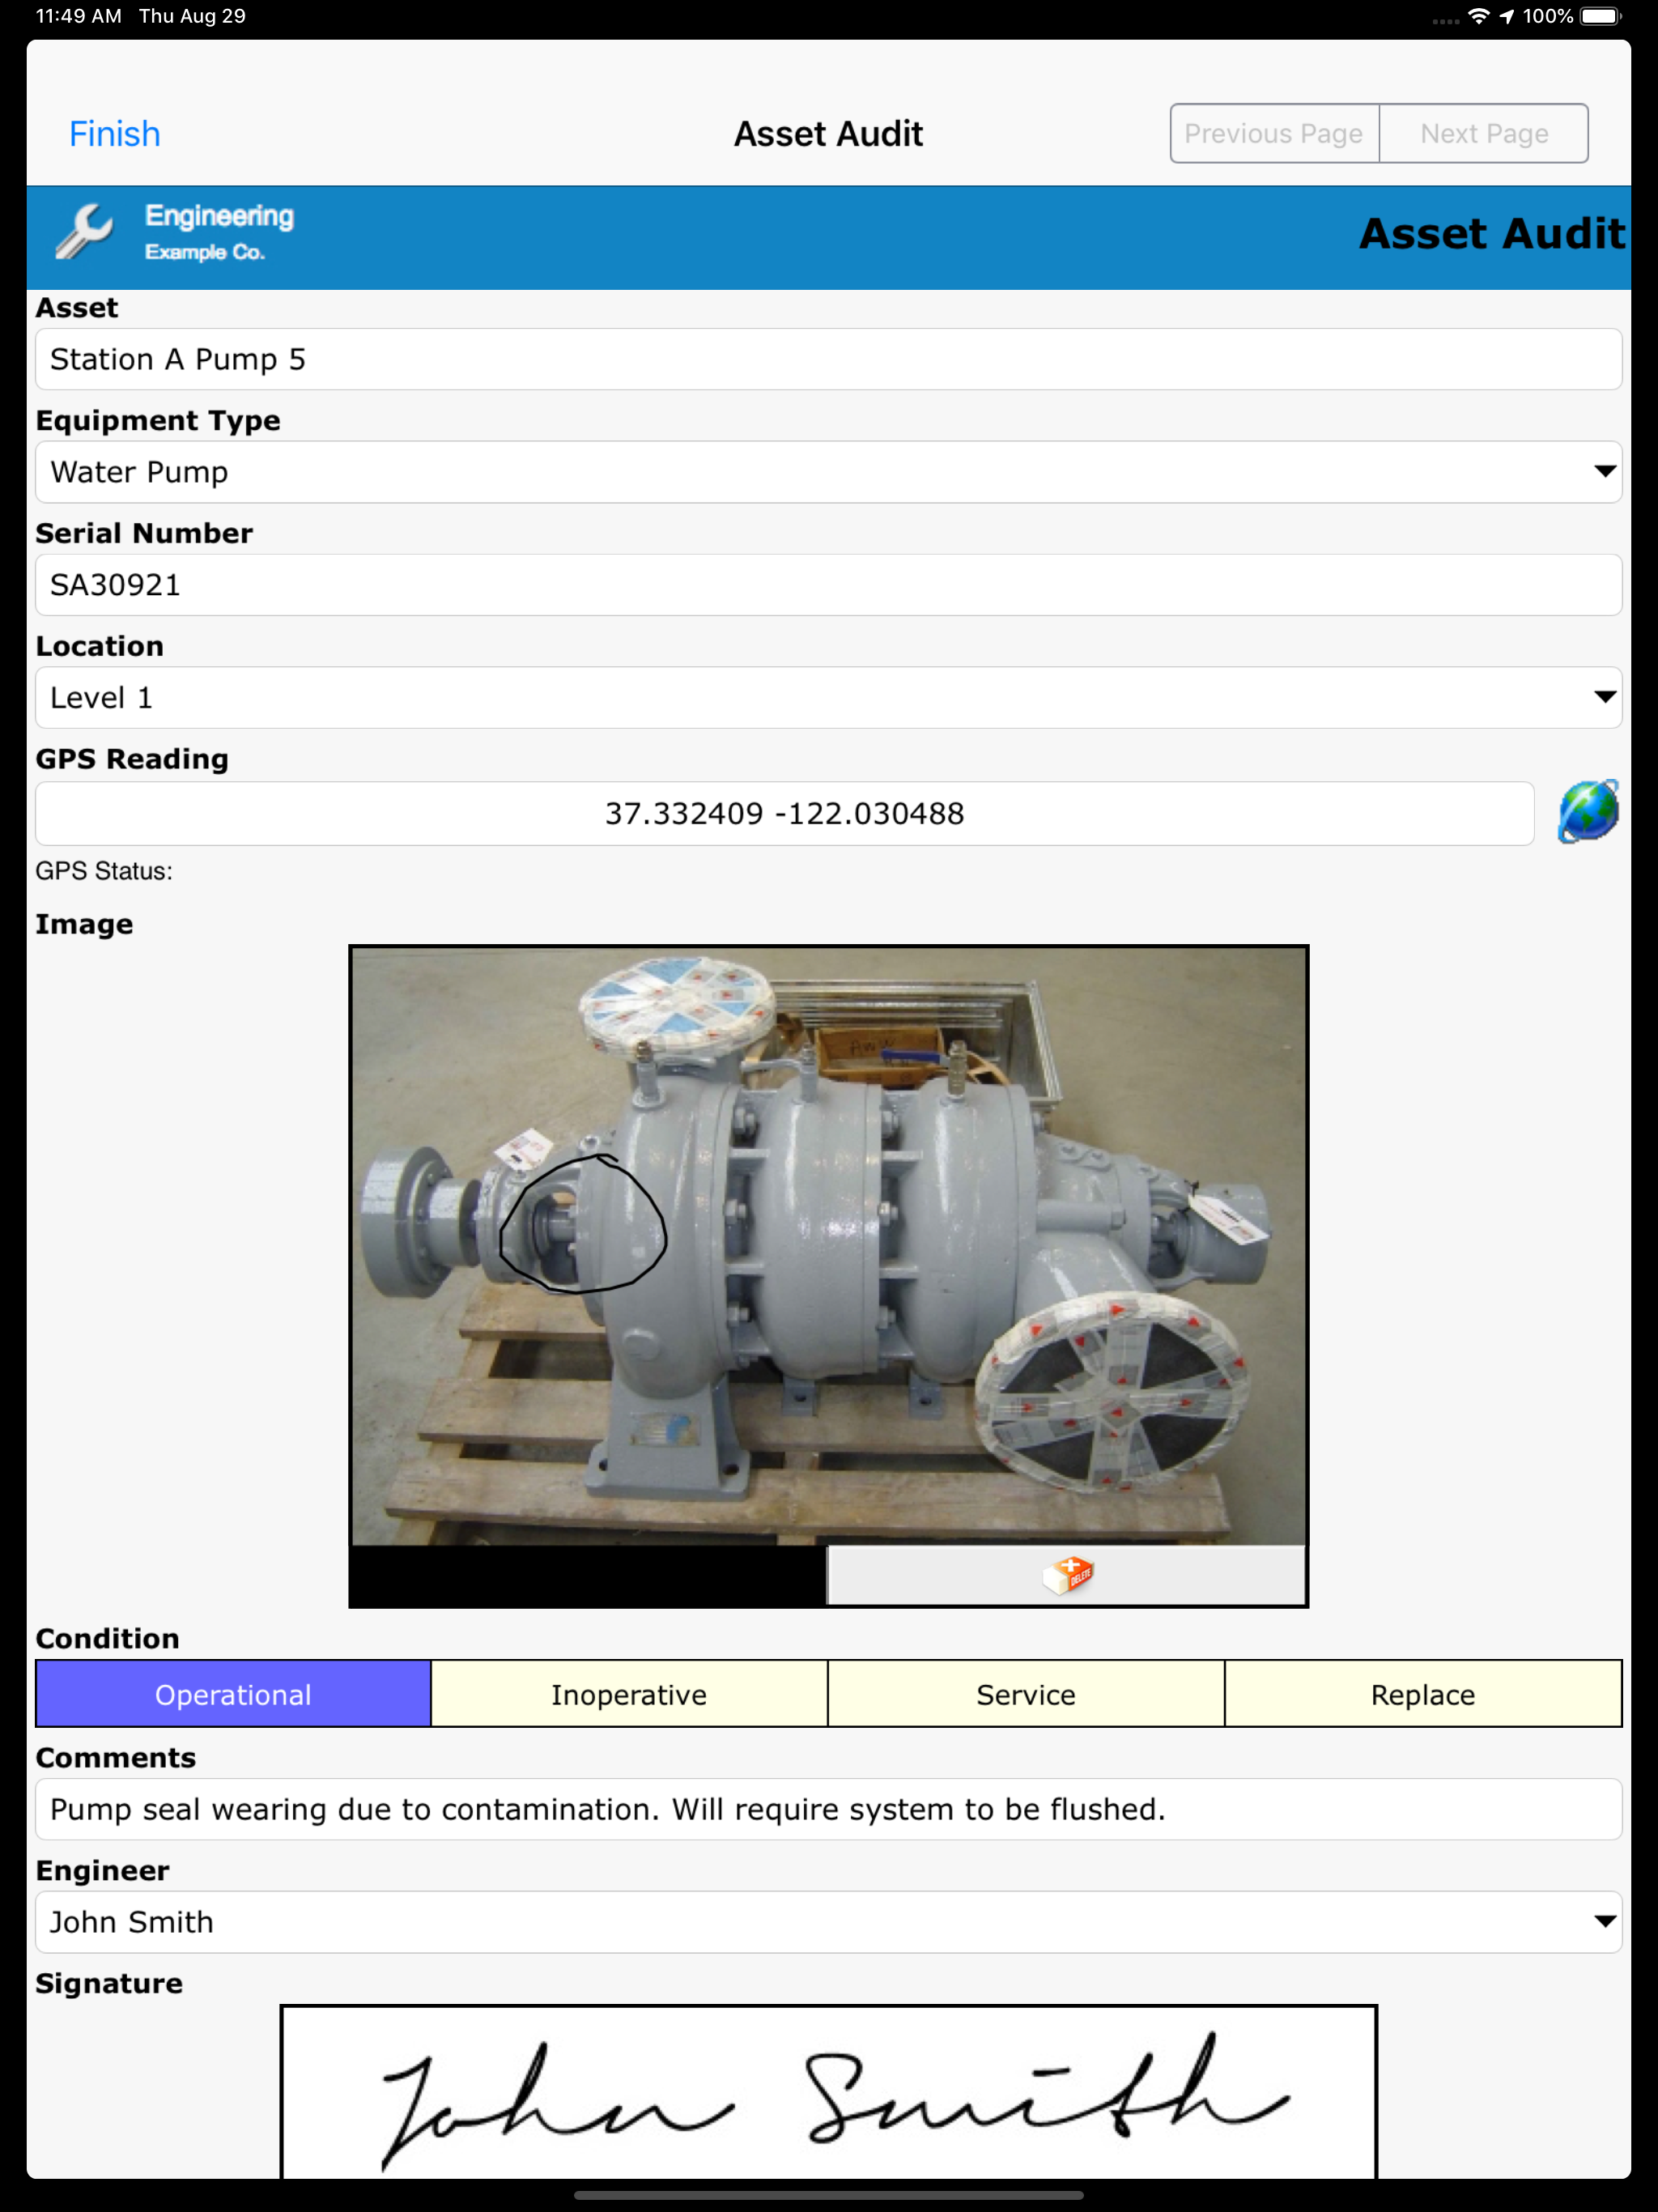Edit the Serial Number field SA30921
Viewport: 1658px width, 2212px height.
coord(828,585)
